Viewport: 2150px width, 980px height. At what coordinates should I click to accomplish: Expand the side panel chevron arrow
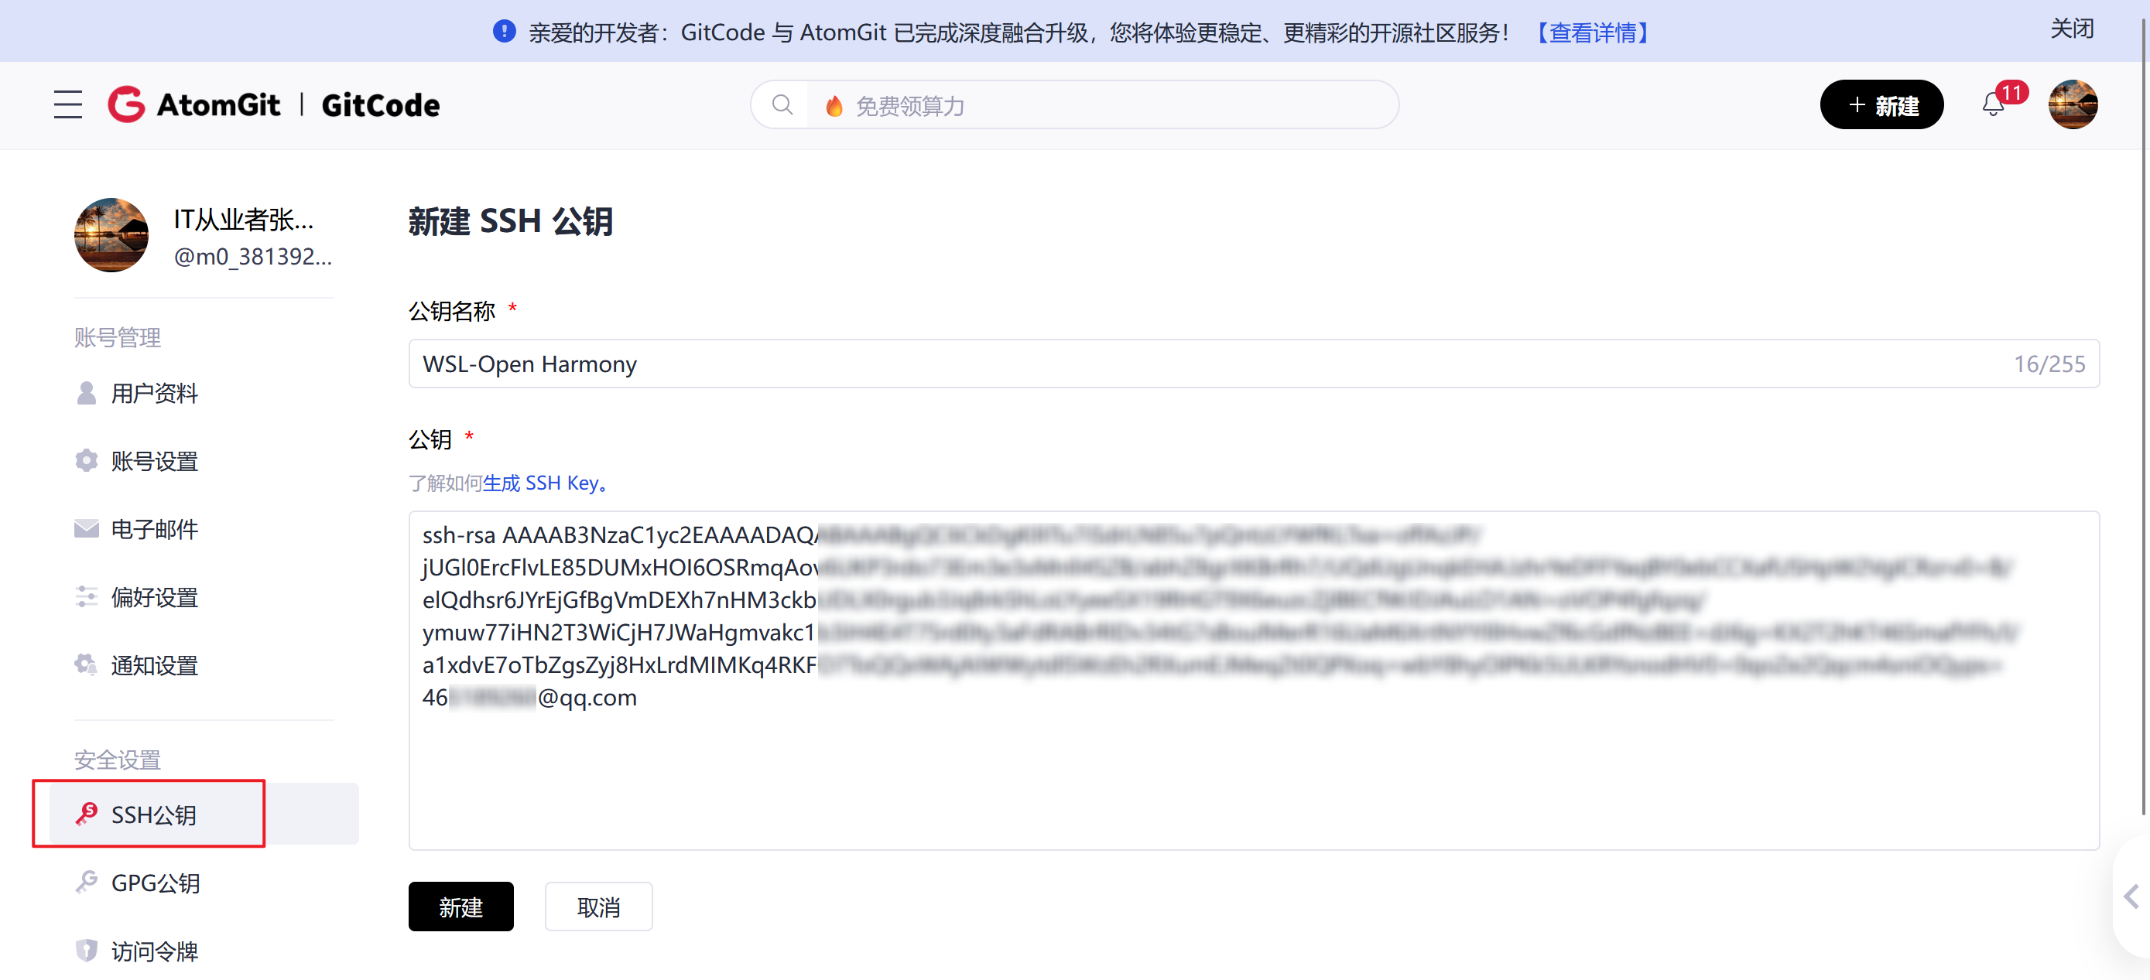2131,896
